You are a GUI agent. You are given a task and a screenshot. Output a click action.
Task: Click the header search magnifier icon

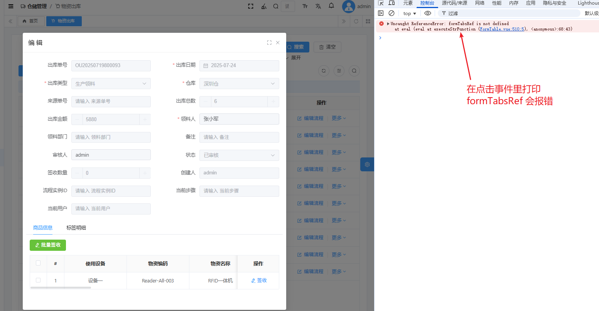(x=276, y=6)
